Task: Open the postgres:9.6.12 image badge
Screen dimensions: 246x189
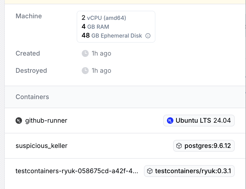Action: [x=204, y=146]
